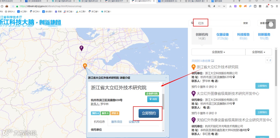Screen dimensions: 280x138
Task: Open the 浙江科技 bookmark
Action: [x=35, y=12]
